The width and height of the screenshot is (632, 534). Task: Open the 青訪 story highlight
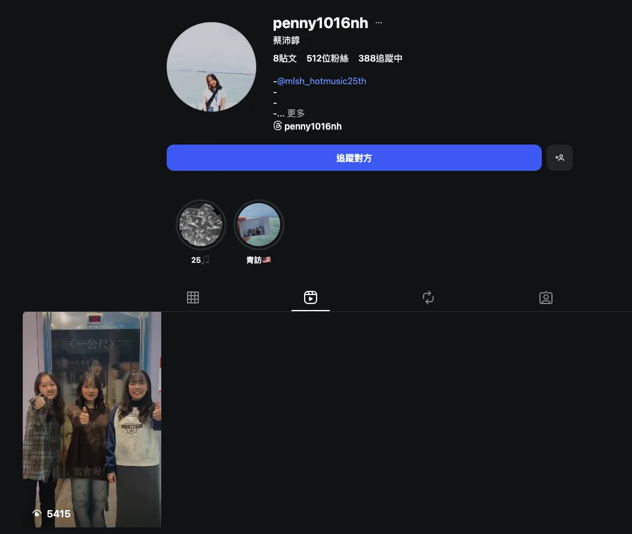point(258,225)
